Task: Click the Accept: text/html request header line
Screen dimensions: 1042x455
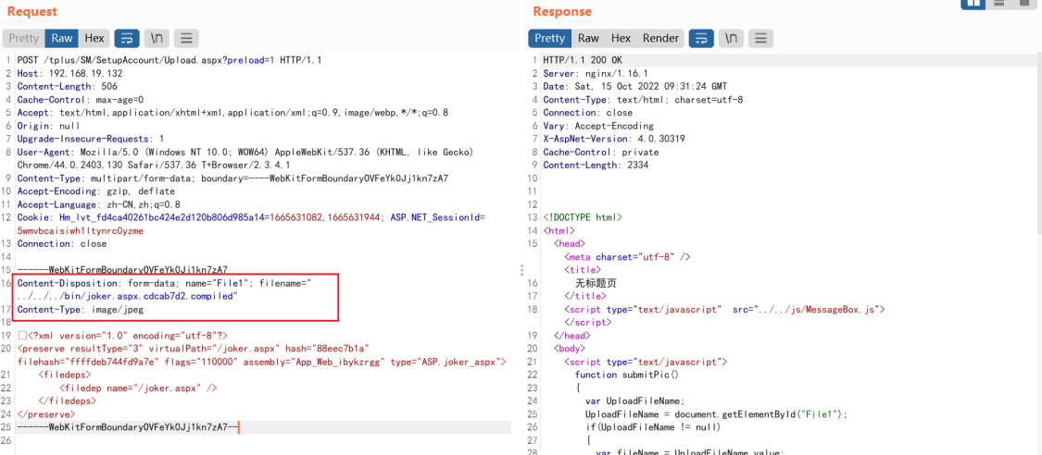Action: pyautogui.click(x=232, y=113)
